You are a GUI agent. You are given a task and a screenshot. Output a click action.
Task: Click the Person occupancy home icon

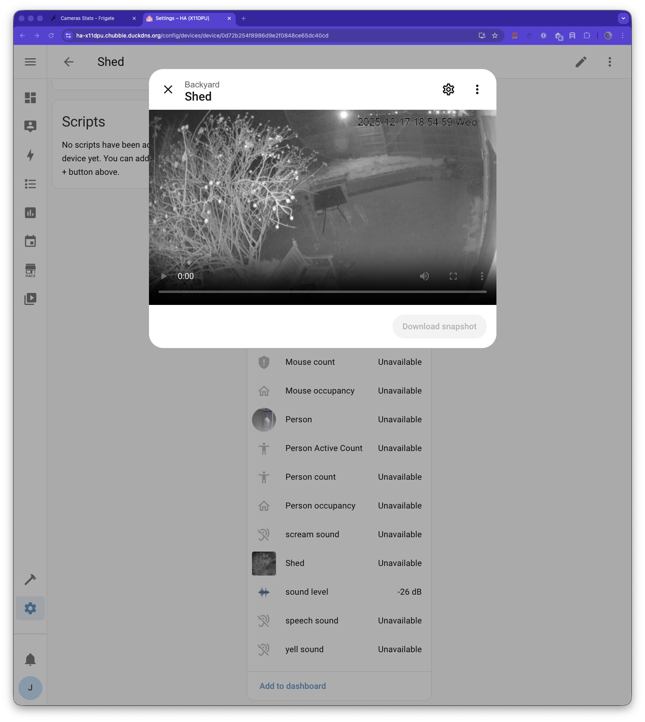pos(264,506)
